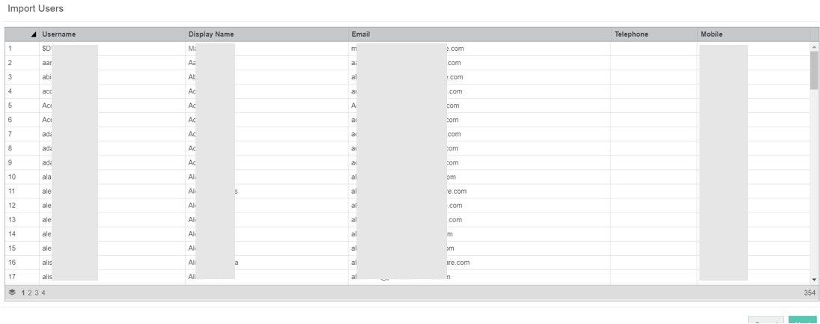Click the gray Cancel button at bottom
Screen dimensions: 820x324
(x=765, y=320)
